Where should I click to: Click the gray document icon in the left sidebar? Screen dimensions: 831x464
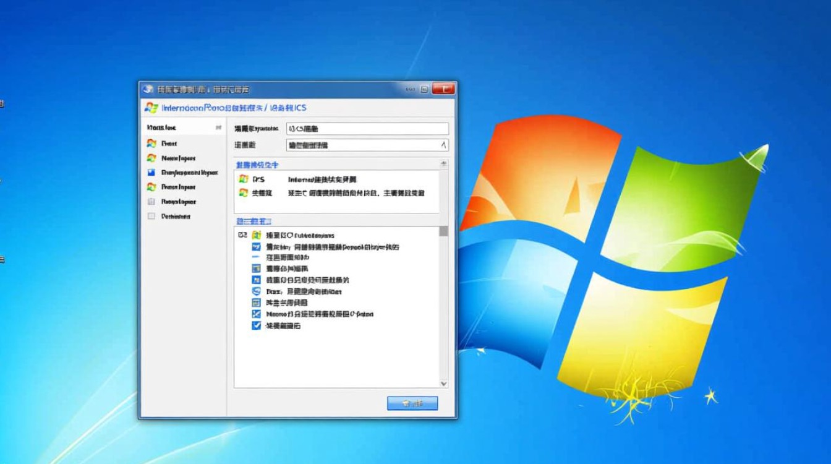[x=151, y=202]
